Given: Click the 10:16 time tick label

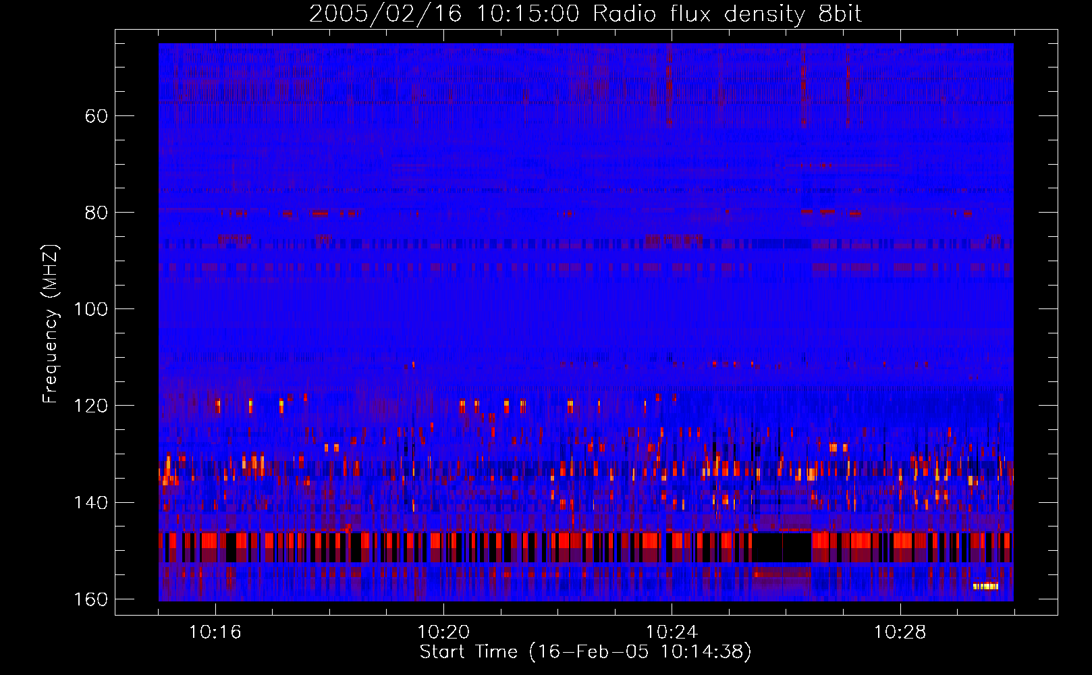Looking at the screenshot, I should coord(215,632).
